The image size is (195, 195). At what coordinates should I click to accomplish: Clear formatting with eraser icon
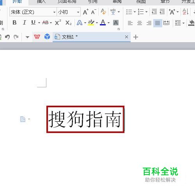click(103, 12)
